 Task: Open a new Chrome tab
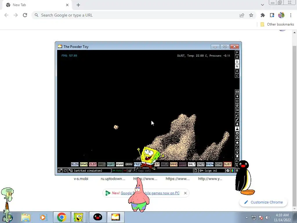point(78,5)
